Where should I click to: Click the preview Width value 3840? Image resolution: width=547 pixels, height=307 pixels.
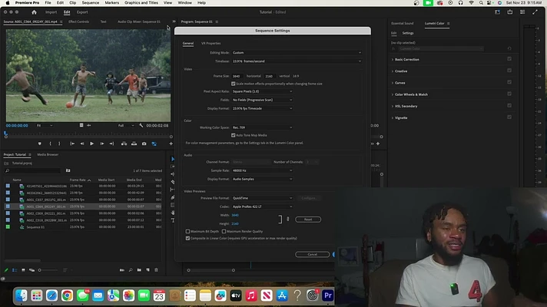pyautogui.click(x=235, y=216)
